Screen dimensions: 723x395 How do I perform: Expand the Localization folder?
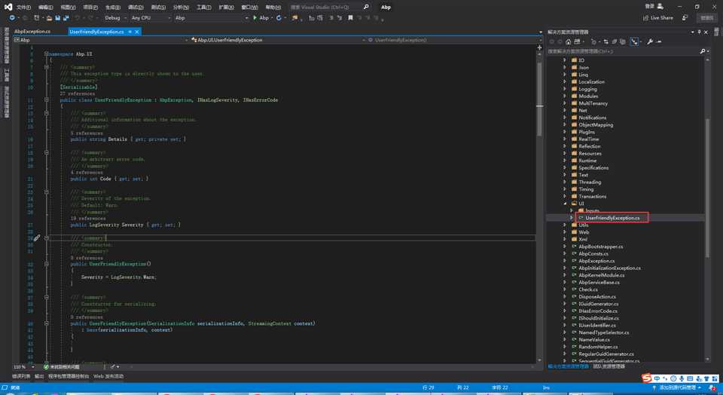click(565, 81)
